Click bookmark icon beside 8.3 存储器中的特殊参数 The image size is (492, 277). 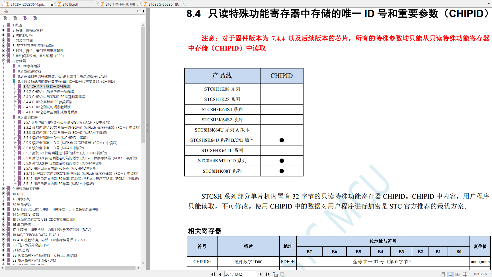pos(14,76)
